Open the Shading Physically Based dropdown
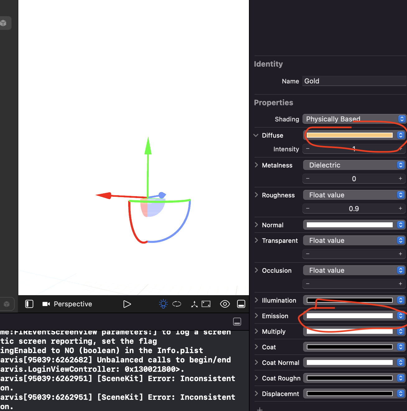This screenshot has height=411, width=407. click(x=354, y=119)
